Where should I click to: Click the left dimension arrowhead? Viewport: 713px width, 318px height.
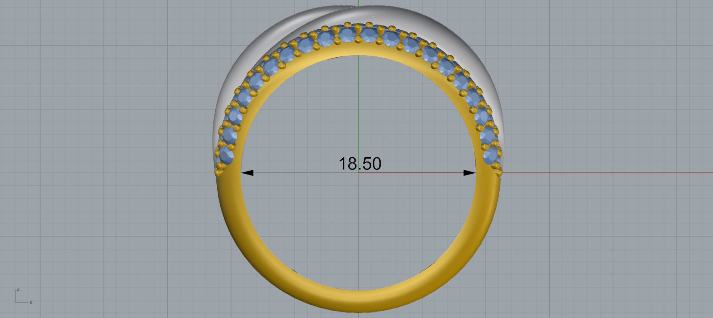coord(247,173)
